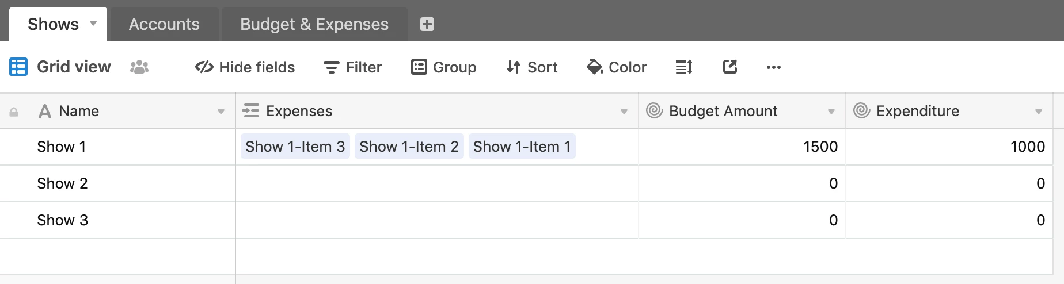Open the Shows tab dropdown arrow
Image resolution: width=1064 pixels, height=284 pixels.
pyautogui.click(x=93, y=24)
